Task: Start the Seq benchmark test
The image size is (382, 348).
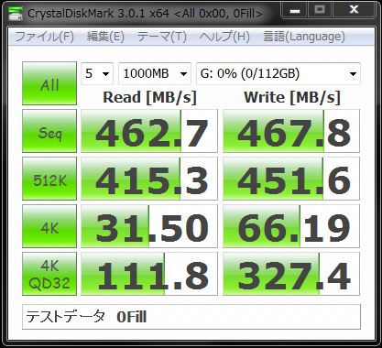Action: [x=49, y=131]
